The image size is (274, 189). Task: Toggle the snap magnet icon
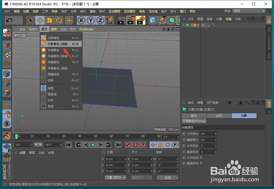7,136
